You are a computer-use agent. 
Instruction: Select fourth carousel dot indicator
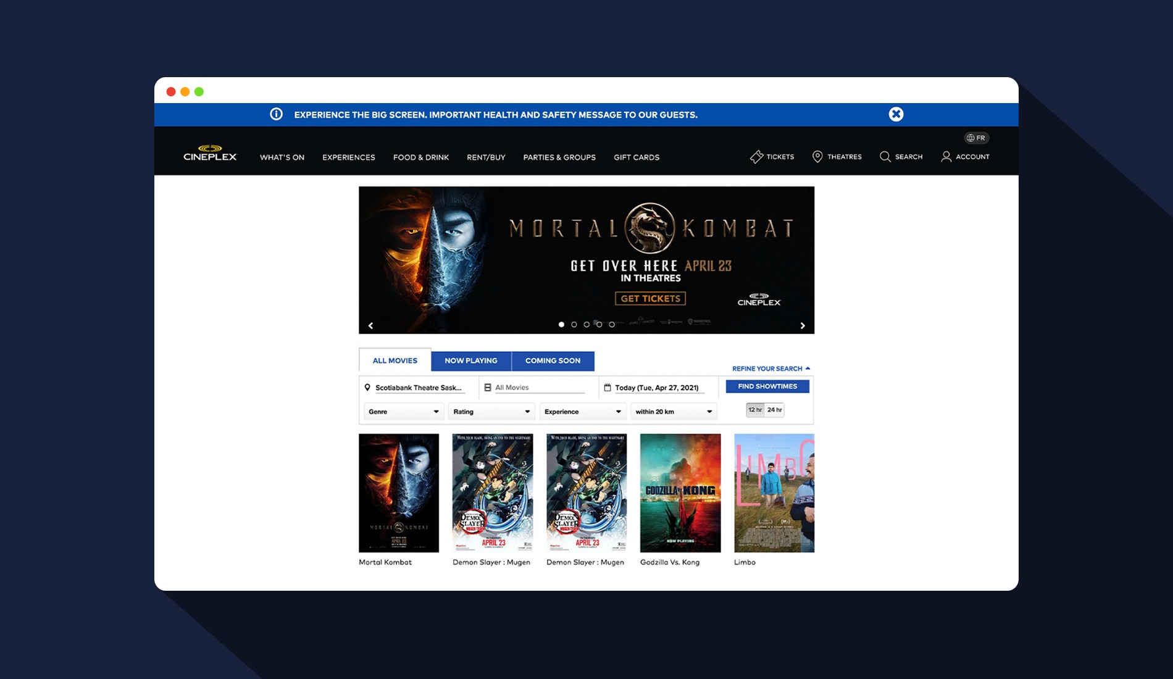[599, 324]
